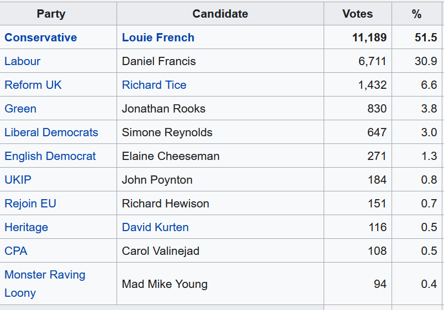This screenshot has height=310, width=444.
Task: Click the Green party link
Action: click(x=20, y=109)
